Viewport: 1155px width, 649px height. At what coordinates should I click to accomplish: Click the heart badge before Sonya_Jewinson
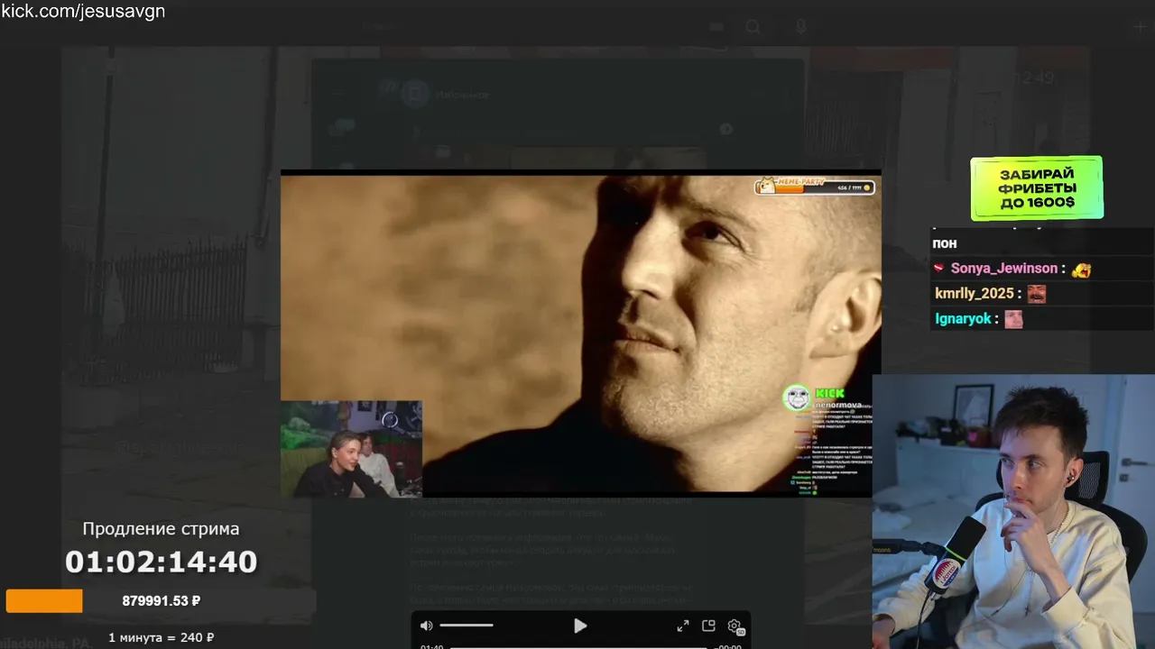939,269
